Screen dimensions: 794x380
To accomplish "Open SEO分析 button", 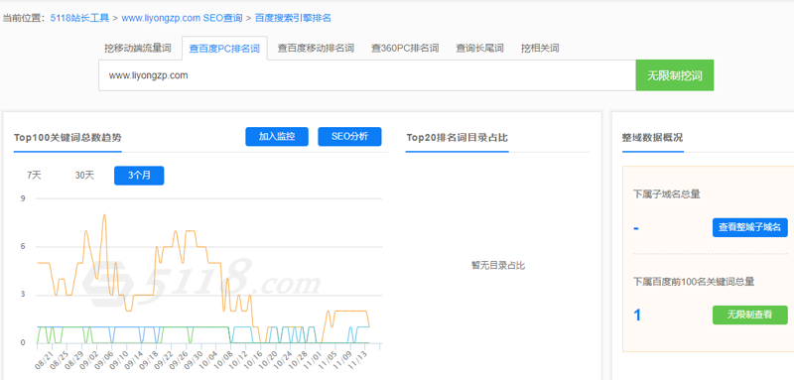I will coord(349,137).
